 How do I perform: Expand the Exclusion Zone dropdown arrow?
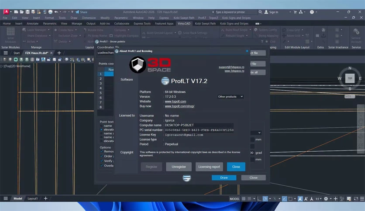80,36
